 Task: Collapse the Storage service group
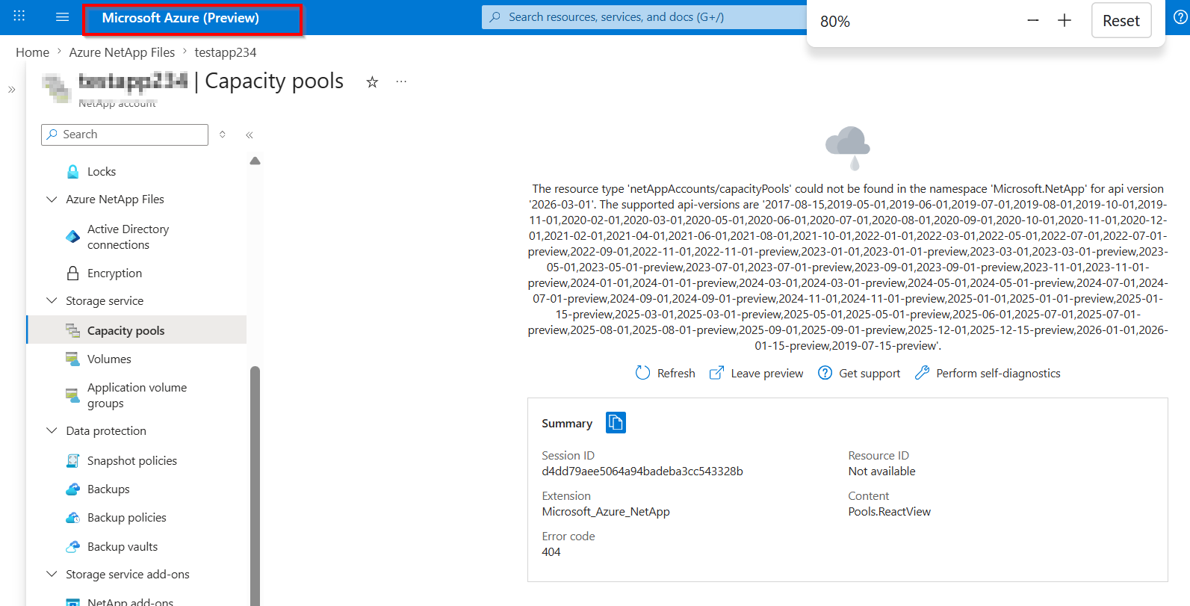[x=52, y=301]
